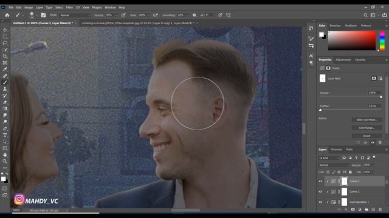The image size is (389, 218).
Task: Open smoothing options gear icon
Action: [x=194, y=15]
